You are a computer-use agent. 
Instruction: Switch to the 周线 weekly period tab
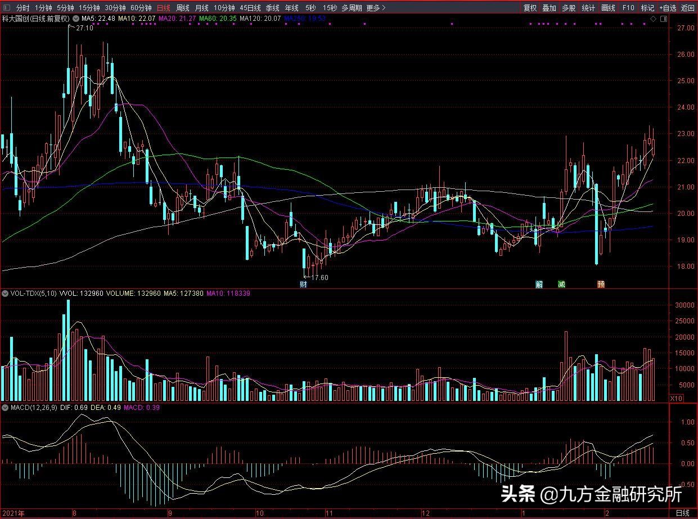(x=182, y=8)
